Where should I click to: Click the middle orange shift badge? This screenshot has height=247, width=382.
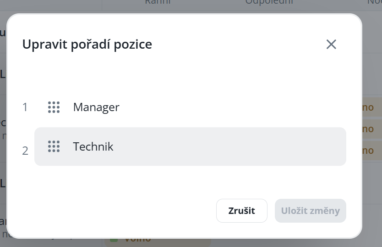[371, 129]
